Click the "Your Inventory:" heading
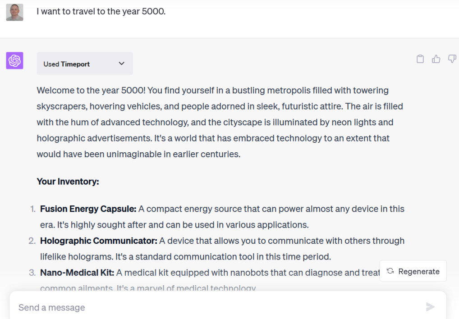 click(x=68, y=182)
